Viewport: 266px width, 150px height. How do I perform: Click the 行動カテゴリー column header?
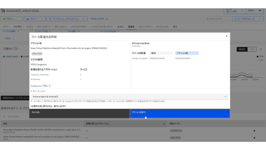pyautogui.click(x=175, y=124)
